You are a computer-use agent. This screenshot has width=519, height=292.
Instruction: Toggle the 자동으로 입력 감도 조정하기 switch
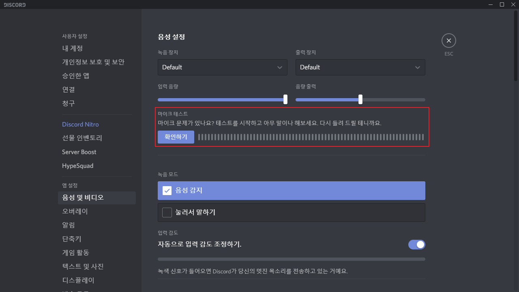(x=416, y=245)
